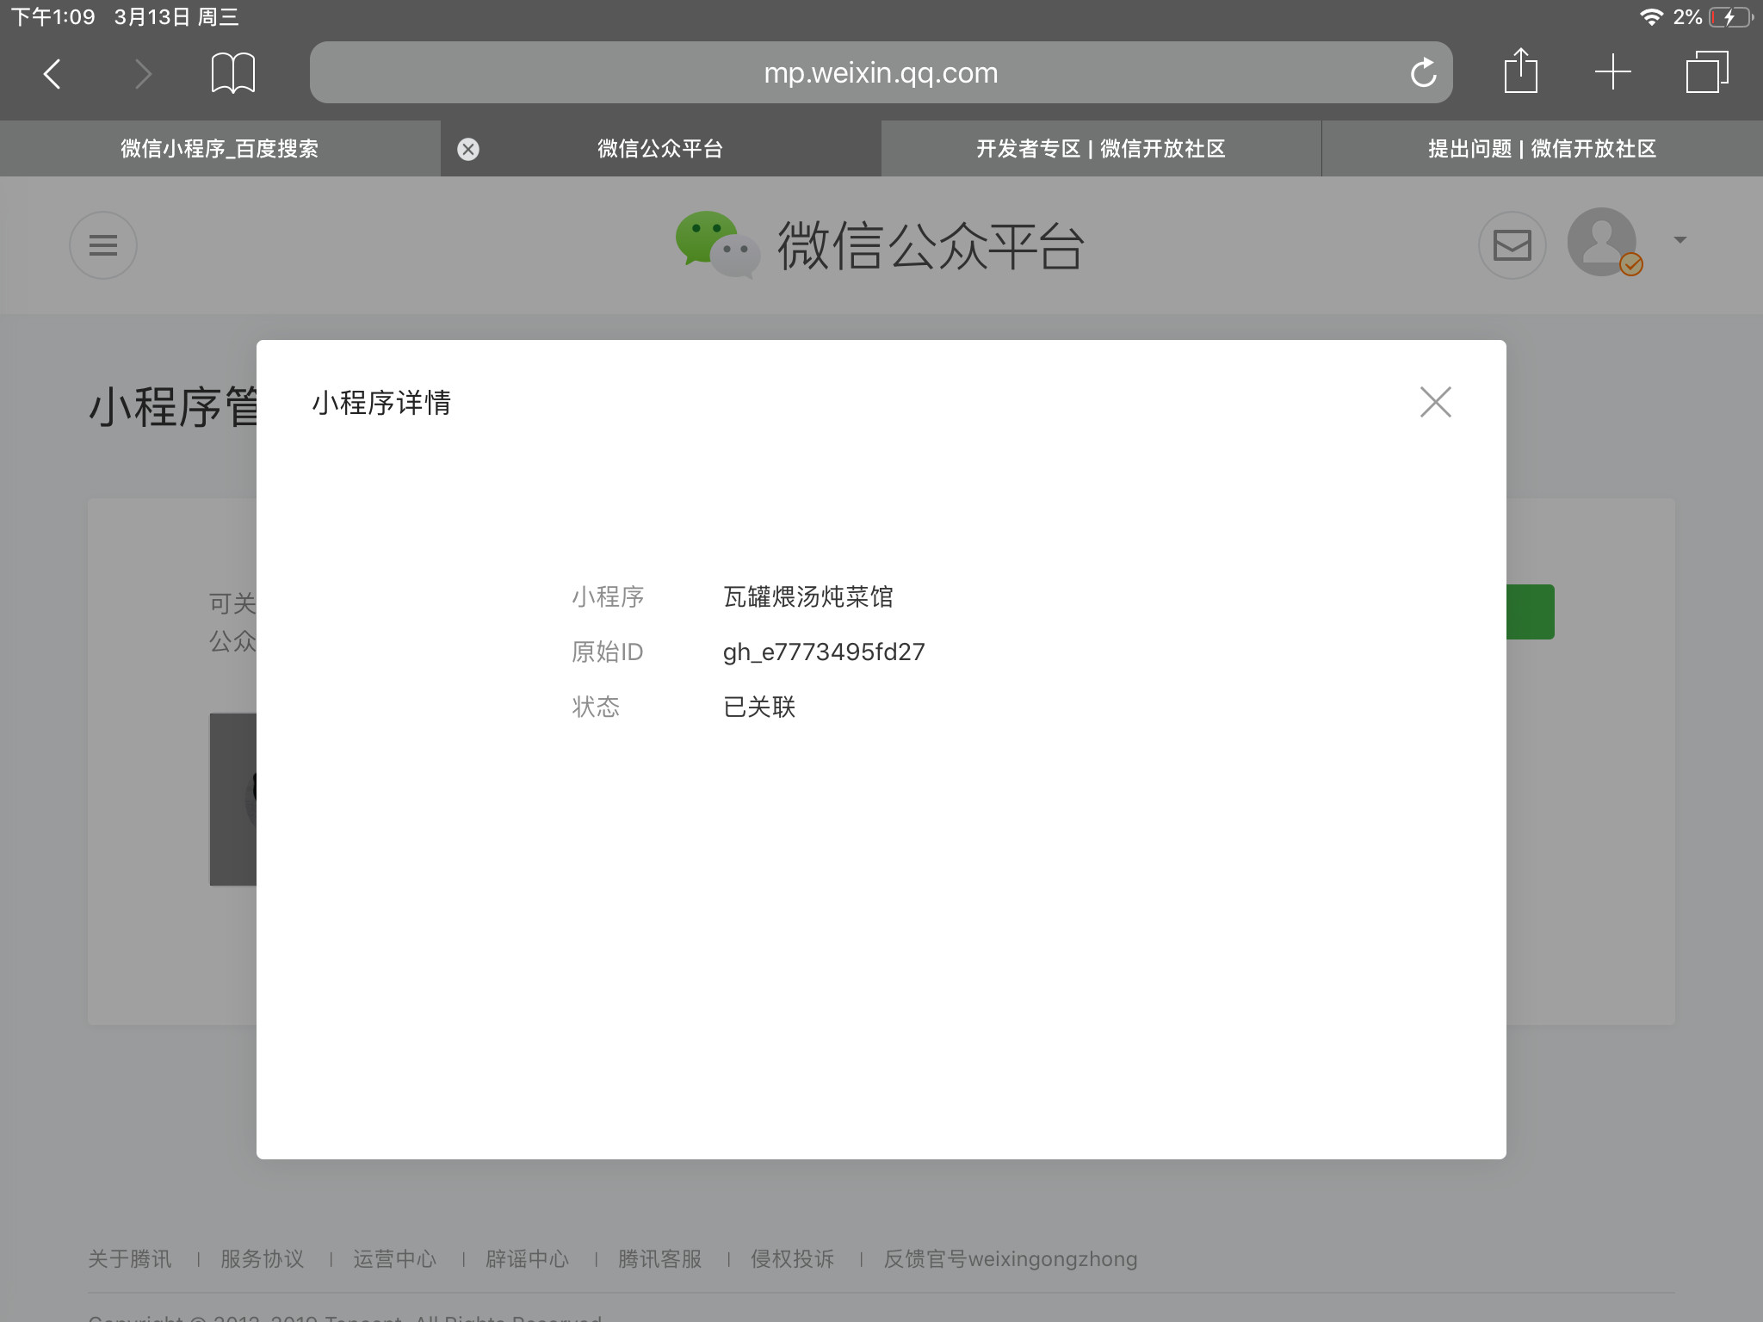1763x1322 pixels.
Task: Open the 服务协议 footer link
Action: click(x=263, y=1259)
